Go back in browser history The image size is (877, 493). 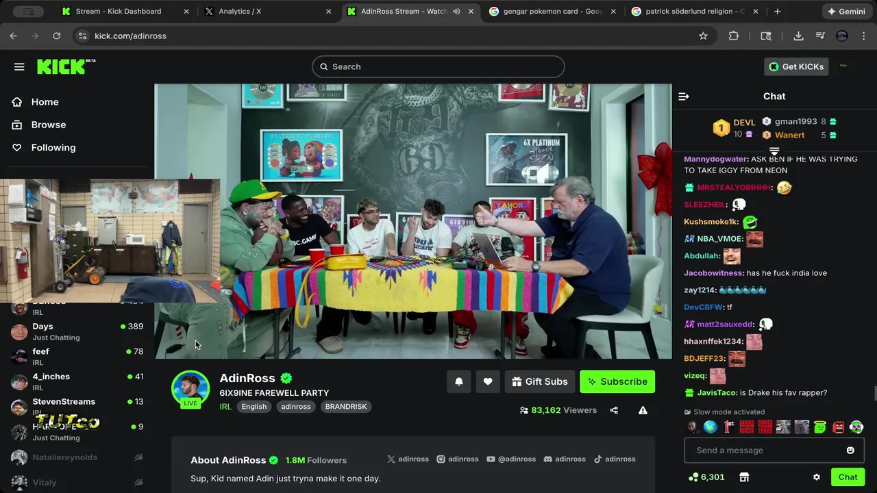14,36
